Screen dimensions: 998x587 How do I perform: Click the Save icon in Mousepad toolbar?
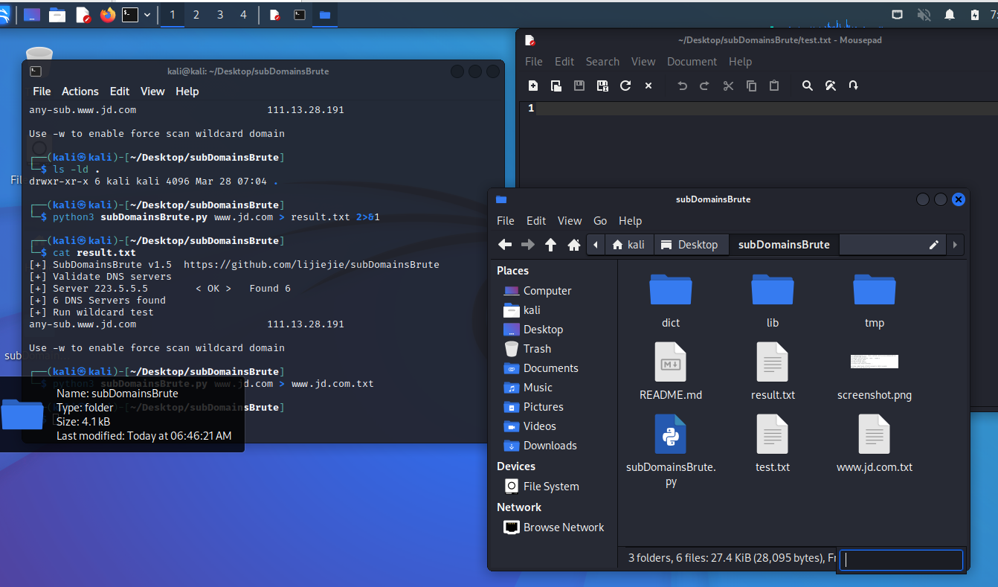(x=579, y=86)
